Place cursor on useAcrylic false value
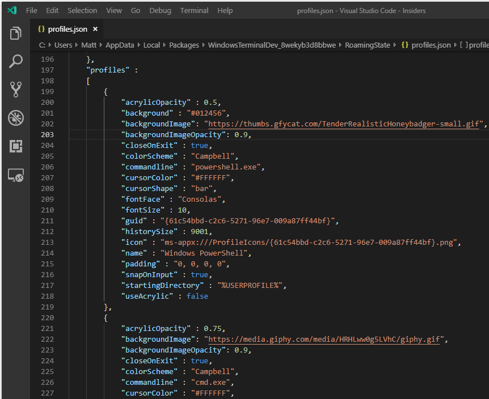This screenshot has width=489, height=399. [x=197, y=296]
